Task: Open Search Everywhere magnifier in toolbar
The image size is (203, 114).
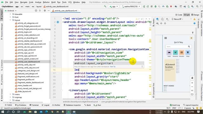Action: click(197, 6)
